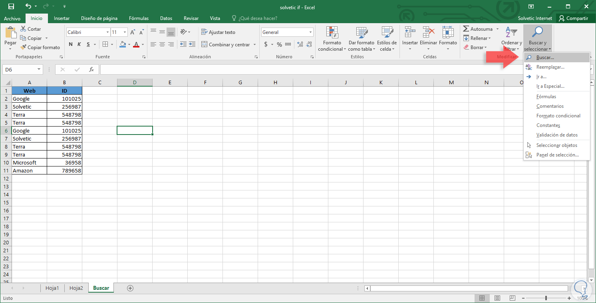Apply accounting number format dollar icon
596x303 pixels.
click(266, 44)
